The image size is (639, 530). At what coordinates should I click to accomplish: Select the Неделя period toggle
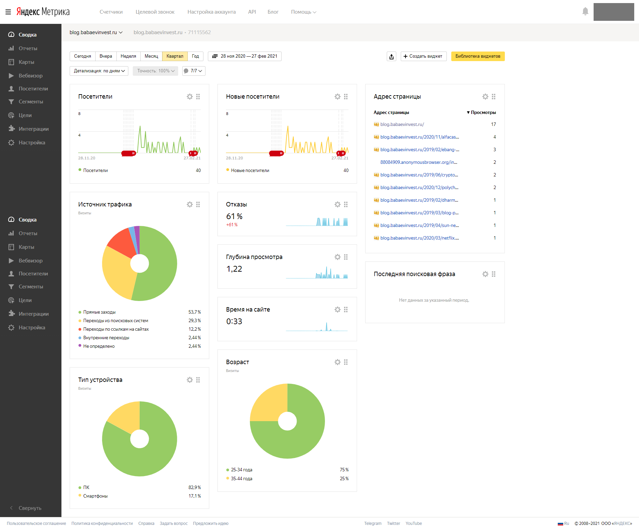128,56
